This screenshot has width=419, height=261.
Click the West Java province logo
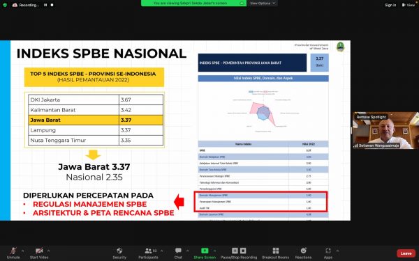340,47
